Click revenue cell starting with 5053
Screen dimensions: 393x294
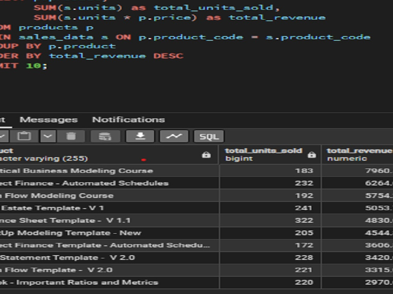click(x=358, y=208)
